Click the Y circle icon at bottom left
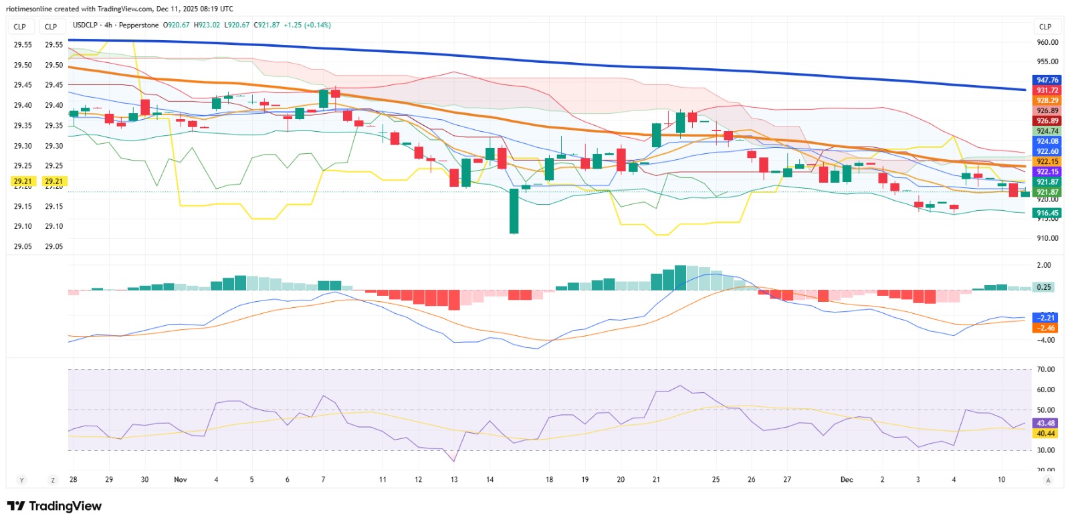The width and height of the screenshot is (1070, 524). 21,480
